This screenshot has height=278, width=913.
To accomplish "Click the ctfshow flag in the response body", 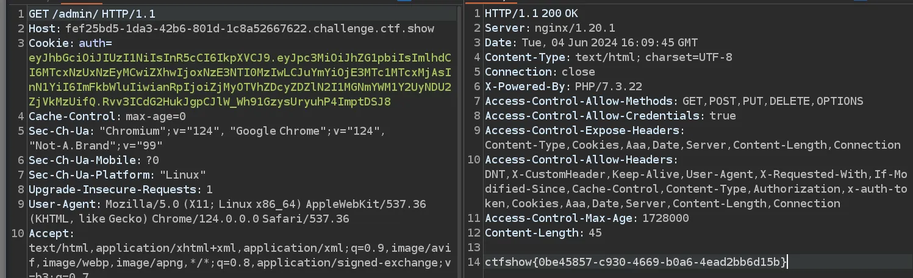I will click(x=636, y=262).
